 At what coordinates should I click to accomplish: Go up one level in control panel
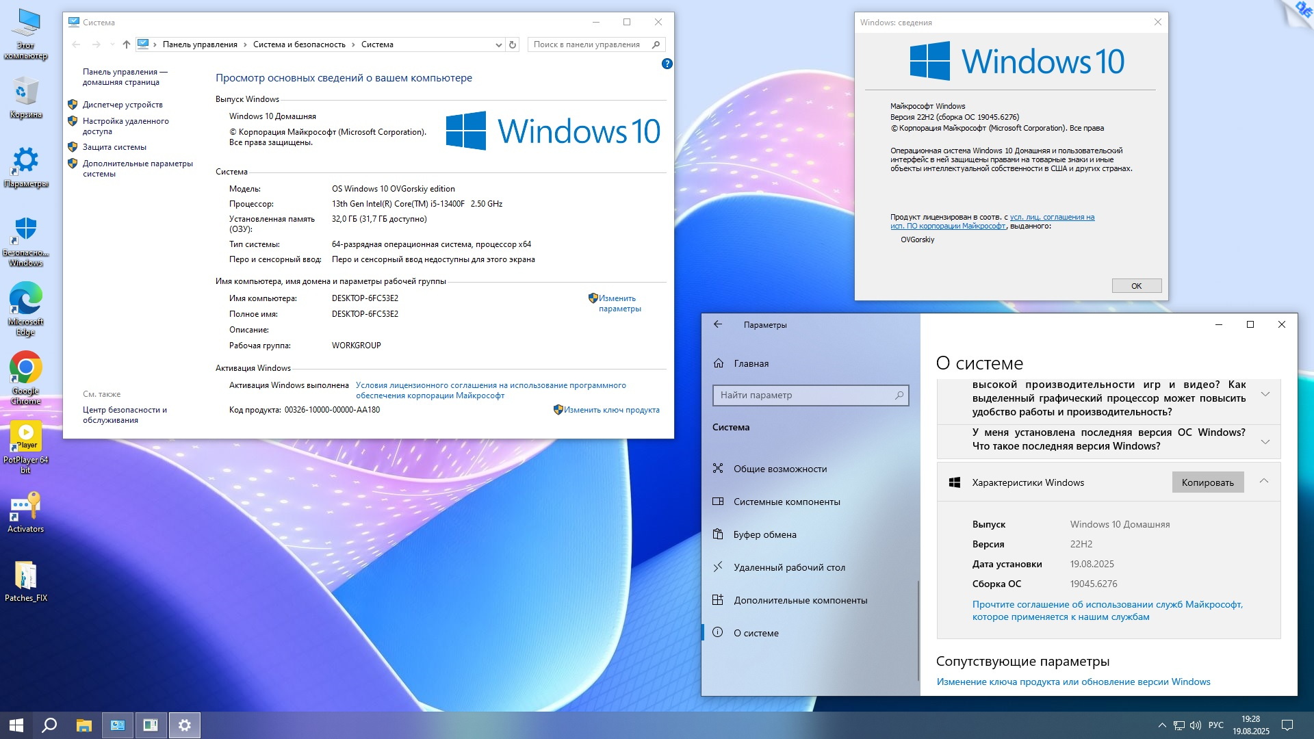pos(126,44)
